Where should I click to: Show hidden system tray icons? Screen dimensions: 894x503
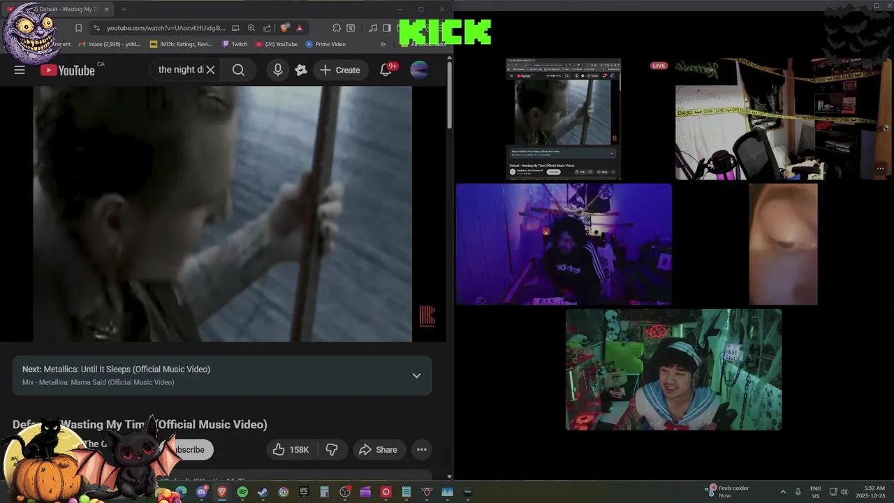(x=783, y=492)
